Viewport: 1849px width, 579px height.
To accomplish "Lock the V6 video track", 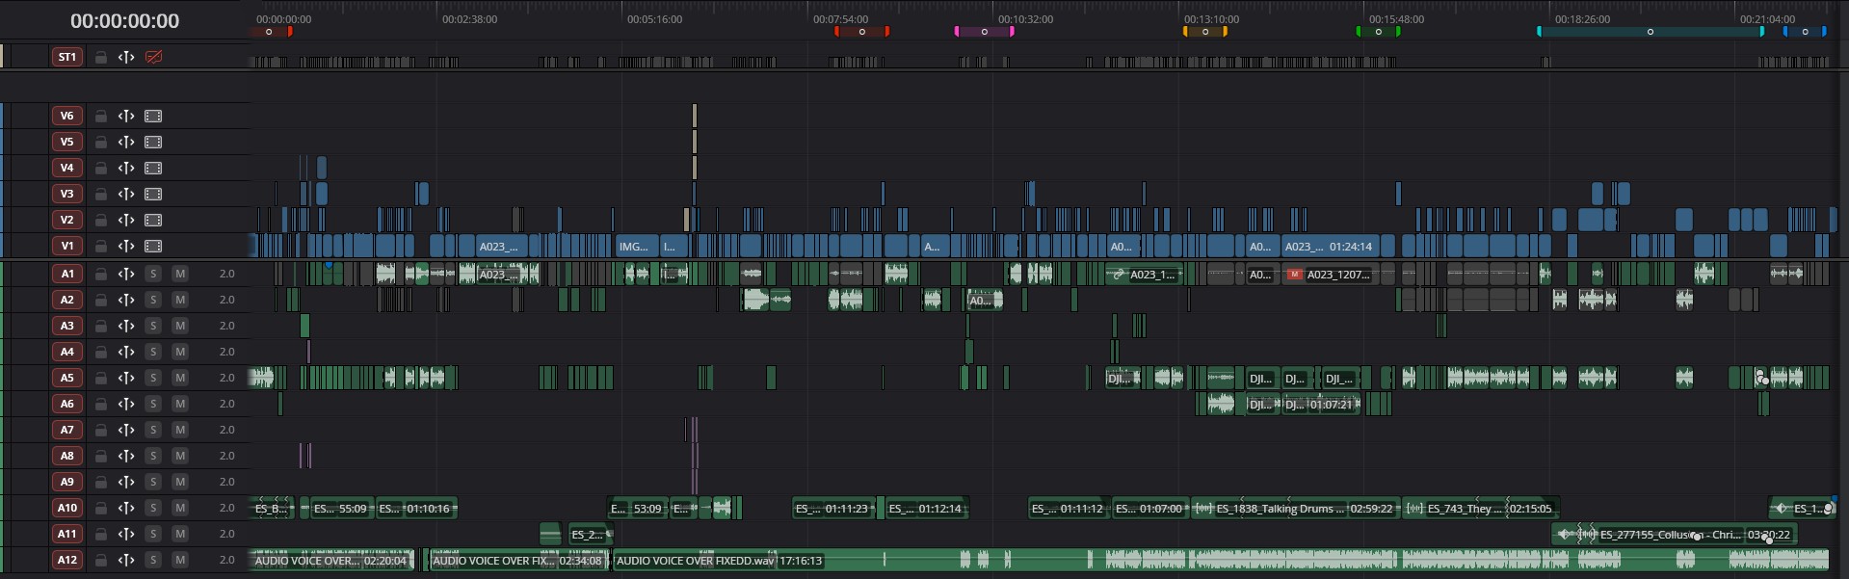I will coord(100,116).
